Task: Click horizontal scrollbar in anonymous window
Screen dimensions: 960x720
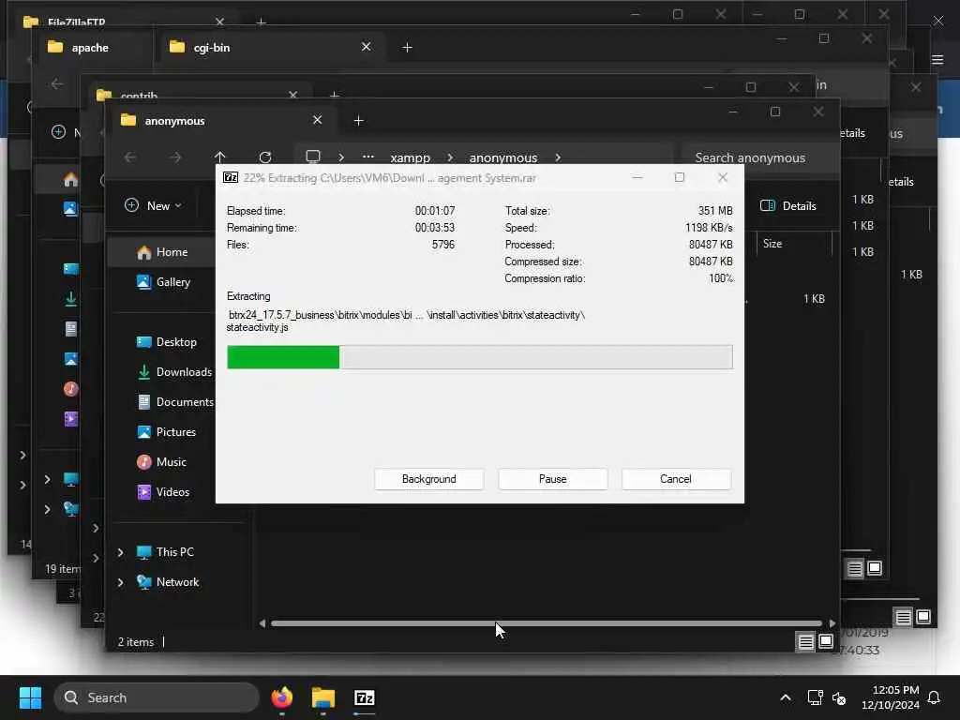Action: click(547, 623)
